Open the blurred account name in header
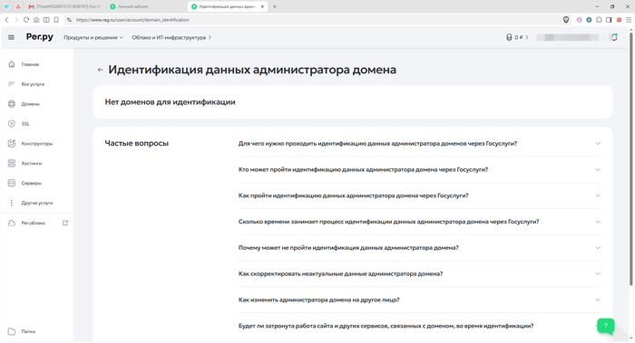The width and height of the screenshot is (635, 343). click(x=567, y=37)
